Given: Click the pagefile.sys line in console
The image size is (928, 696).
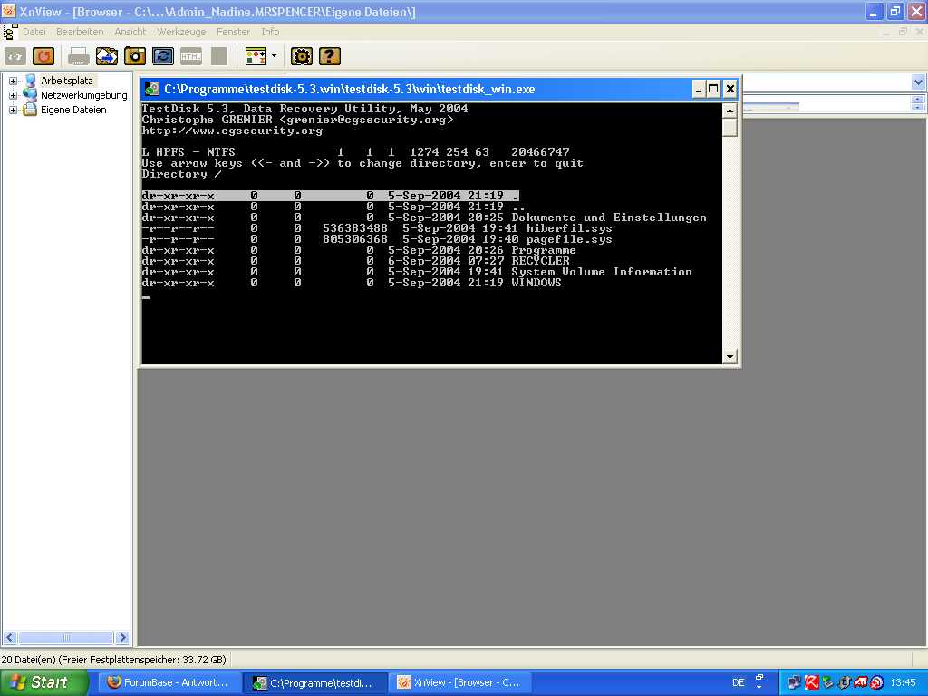Looking at the screenshot, I should click(x=377, y=239).
